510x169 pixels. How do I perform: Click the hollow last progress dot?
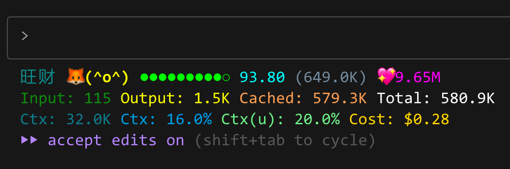(x=226, y=77)
